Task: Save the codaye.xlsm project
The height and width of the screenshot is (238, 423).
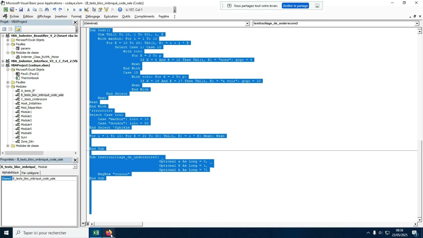Action: (21, 10)
